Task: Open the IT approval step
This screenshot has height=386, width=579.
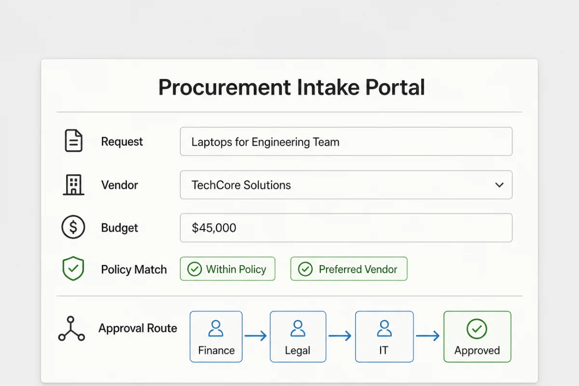Action: point(384,337)
